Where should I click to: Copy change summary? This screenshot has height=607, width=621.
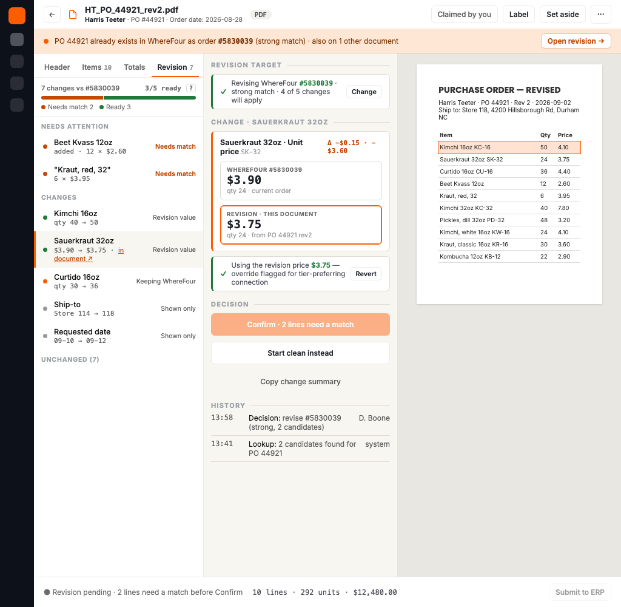pos(300,381)
